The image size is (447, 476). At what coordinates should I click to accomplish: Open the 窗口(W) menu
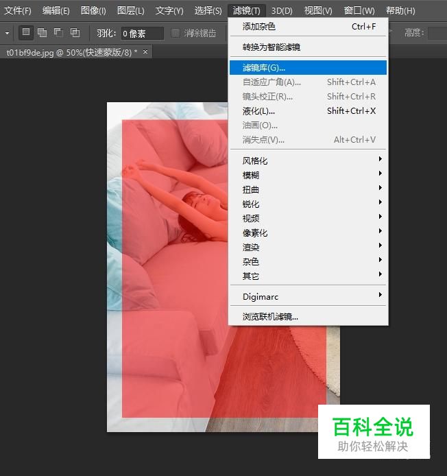pyautogui.click(x=359, y=11)
